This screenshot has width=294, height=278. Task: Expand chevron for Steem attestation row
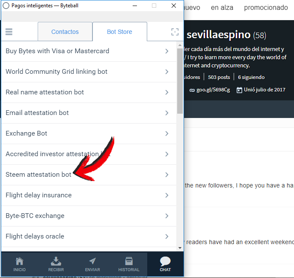pyautogui.click(x=167, y=175)
